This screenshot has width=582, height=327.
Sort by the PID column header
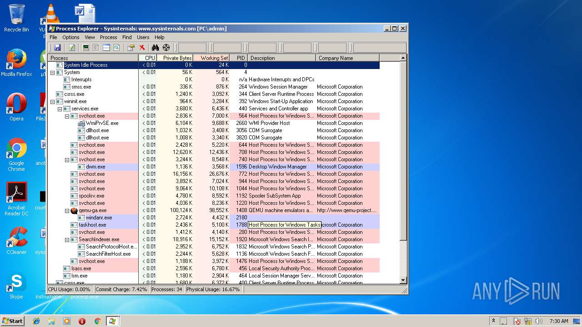239,58
